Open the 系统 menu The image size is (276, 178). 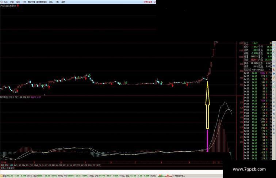point(6,2)
